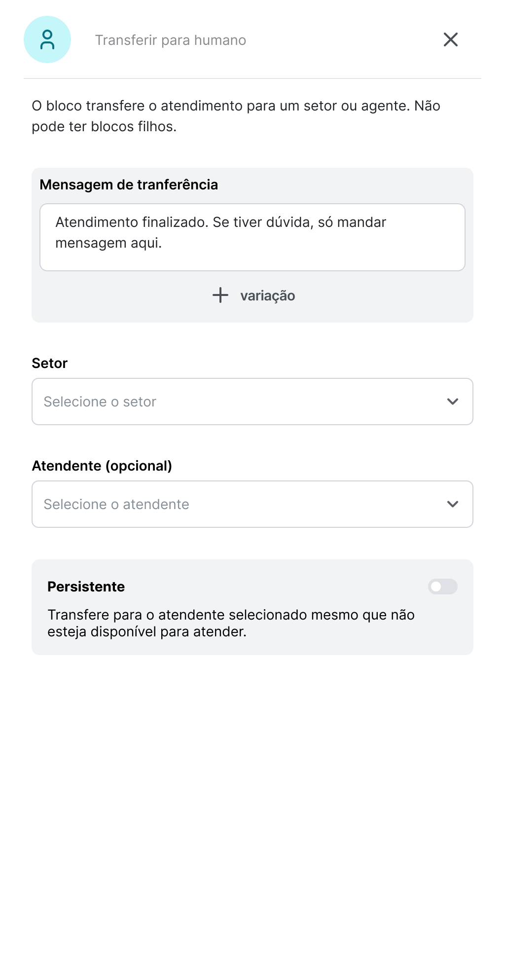
Task: Click the Transferir para humano title
Action: (171, 40)
